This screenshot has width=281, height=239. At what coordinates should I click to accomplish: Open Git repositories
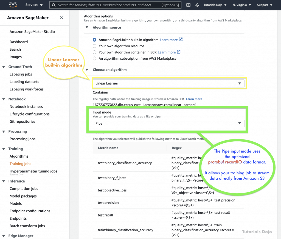pos(23,121)
